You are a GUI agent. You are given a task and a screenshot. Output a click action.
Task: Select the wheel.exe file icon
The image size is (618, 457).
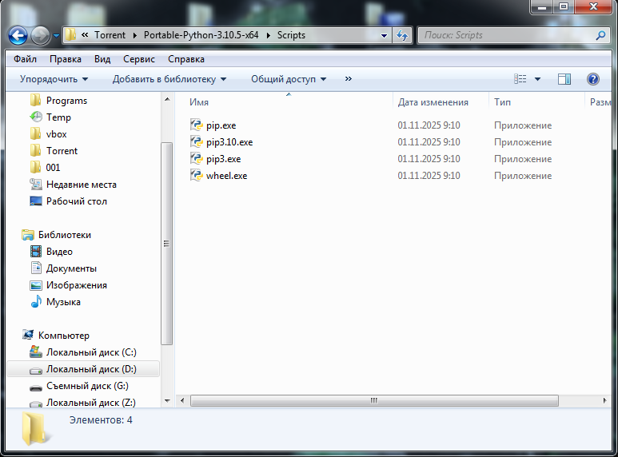(197, 176)
